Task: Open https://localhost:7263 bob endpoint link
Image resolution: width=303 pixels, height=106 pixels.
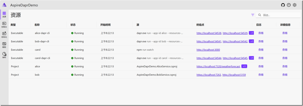Action: click(209, 75)
